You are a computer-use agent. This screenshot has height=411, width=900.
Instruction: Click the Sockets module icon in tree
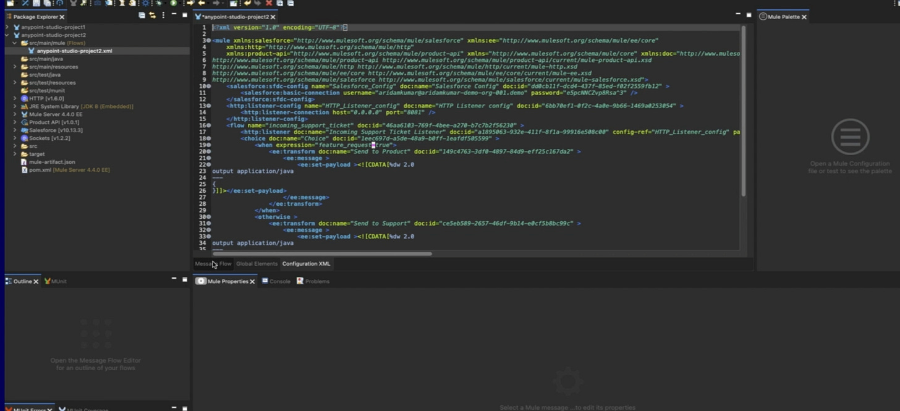(x=24, y=138)
